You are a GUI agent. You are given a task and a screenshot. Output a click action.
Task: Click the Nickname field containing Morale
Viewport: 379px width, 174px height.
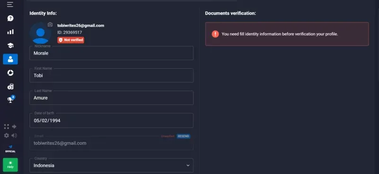(x=111, y=53)
